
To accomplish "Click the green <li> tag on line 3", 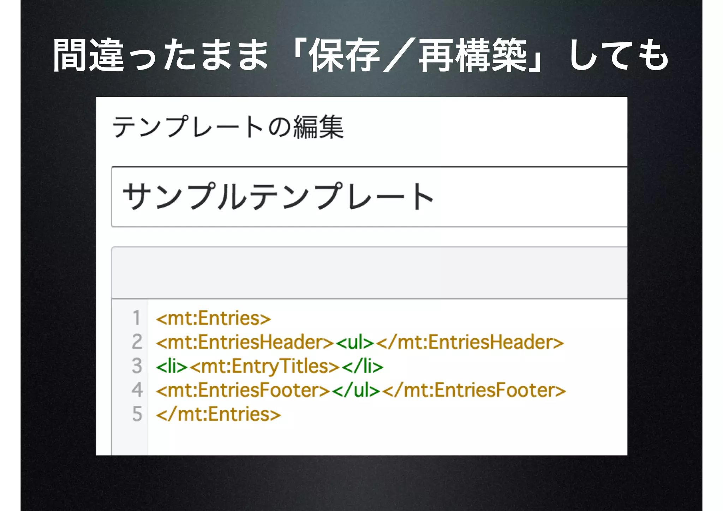I will click(x=172, y=366).
